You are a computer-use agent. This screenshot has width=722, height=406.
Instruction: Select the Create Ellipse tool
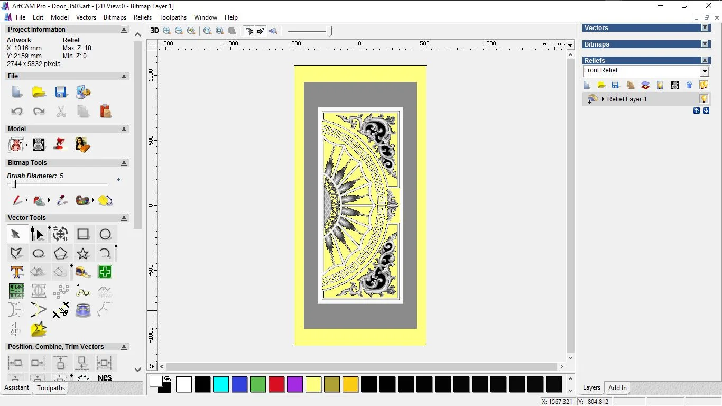(x=38, y=253)
